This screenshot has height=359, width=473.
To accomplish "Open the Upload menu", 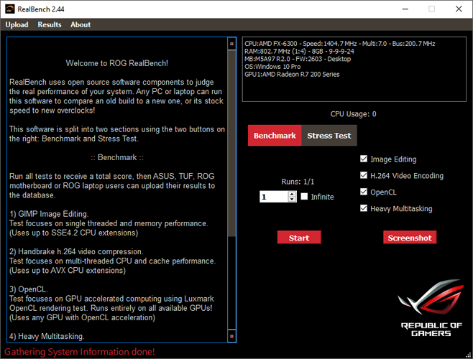I will click(x=17, y=24).
